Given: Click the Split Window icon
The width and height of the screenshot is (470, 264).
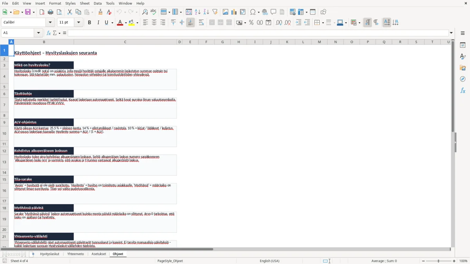Looking at the screenshot, I should (313, 12).
